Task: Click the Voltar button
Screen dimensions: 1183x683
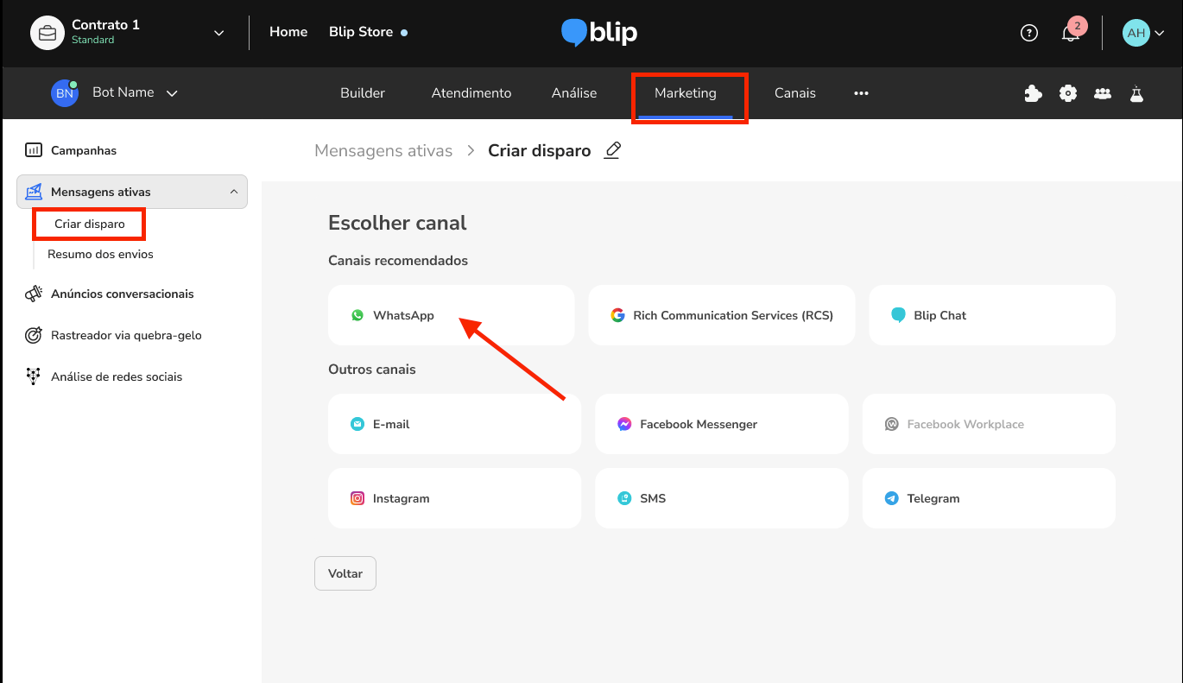Action: pos(345,573)
